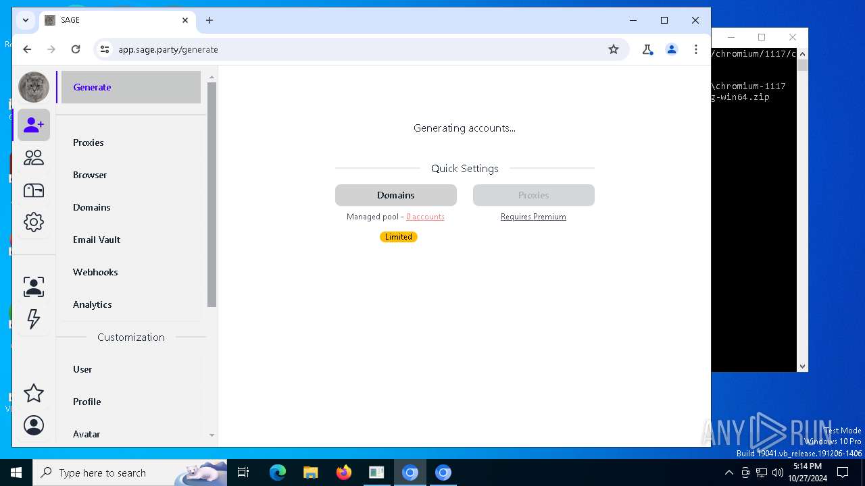Open the mailbox sidebar icon
The height and width of the screenshot is (486, 865).
pos(34,190)
